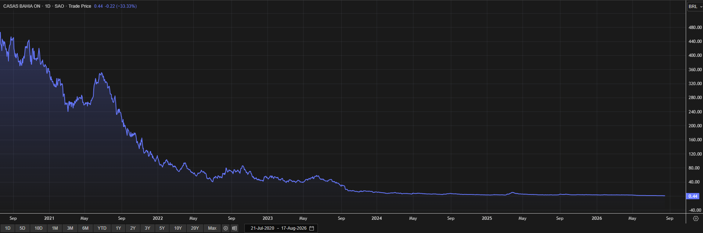Click the 240.00 price axis label
This screenshot has width=703, height=233.
(695, 112)
